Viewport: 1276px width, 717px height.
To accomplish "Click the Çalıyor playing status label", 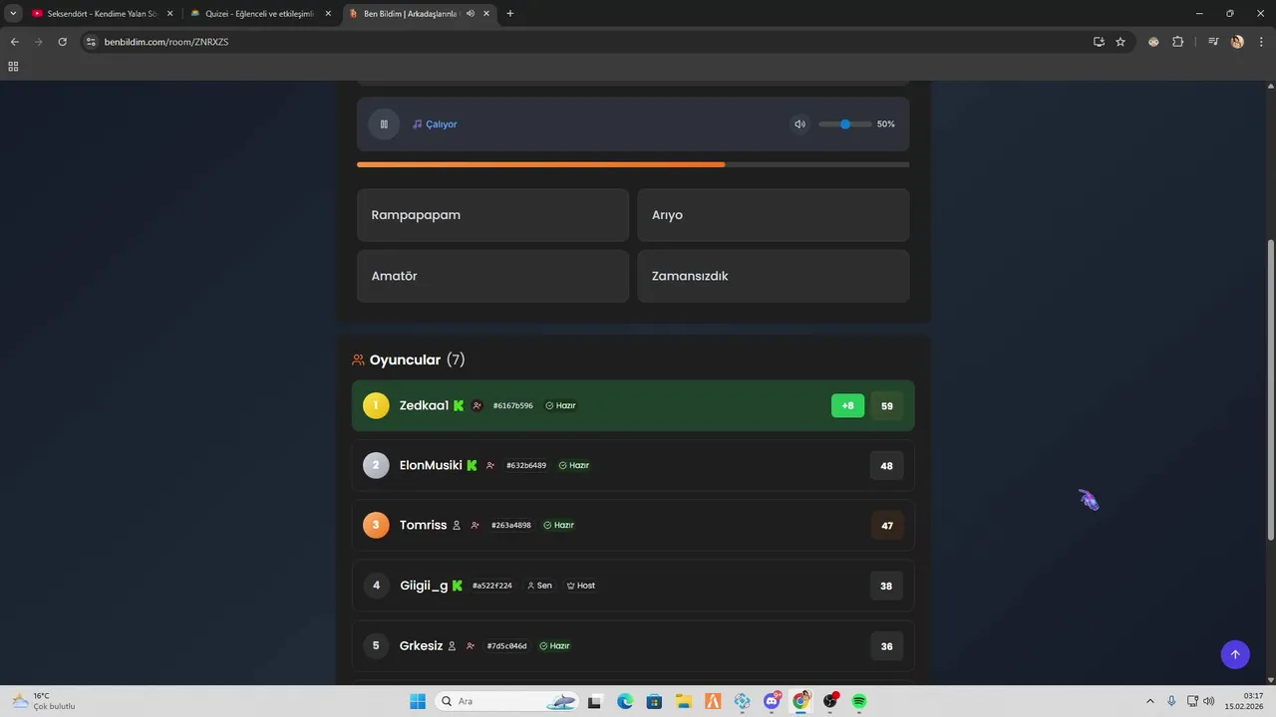I will point(435,124).
